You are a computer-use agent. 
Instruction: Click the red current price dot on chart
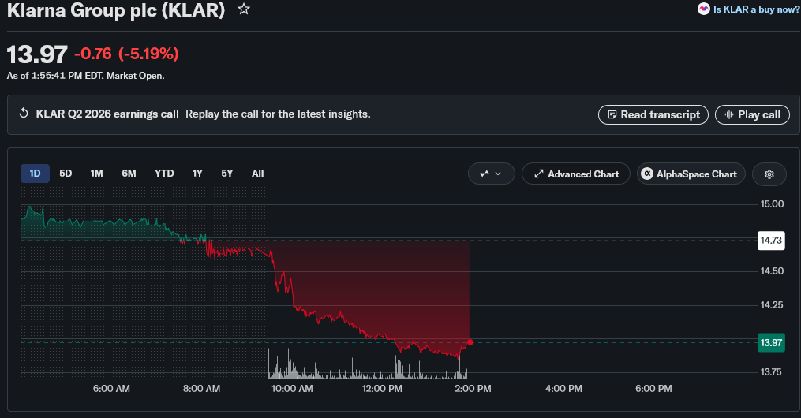(470, 342)
